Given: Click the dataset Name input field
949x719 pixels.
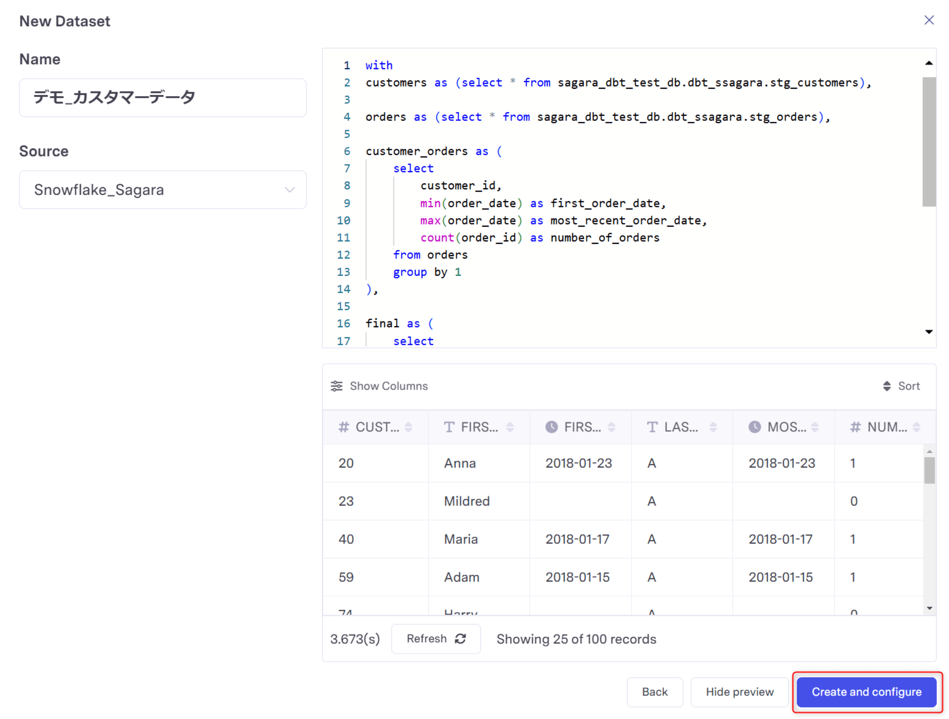Looking at the screenshot, I should 162,97.
